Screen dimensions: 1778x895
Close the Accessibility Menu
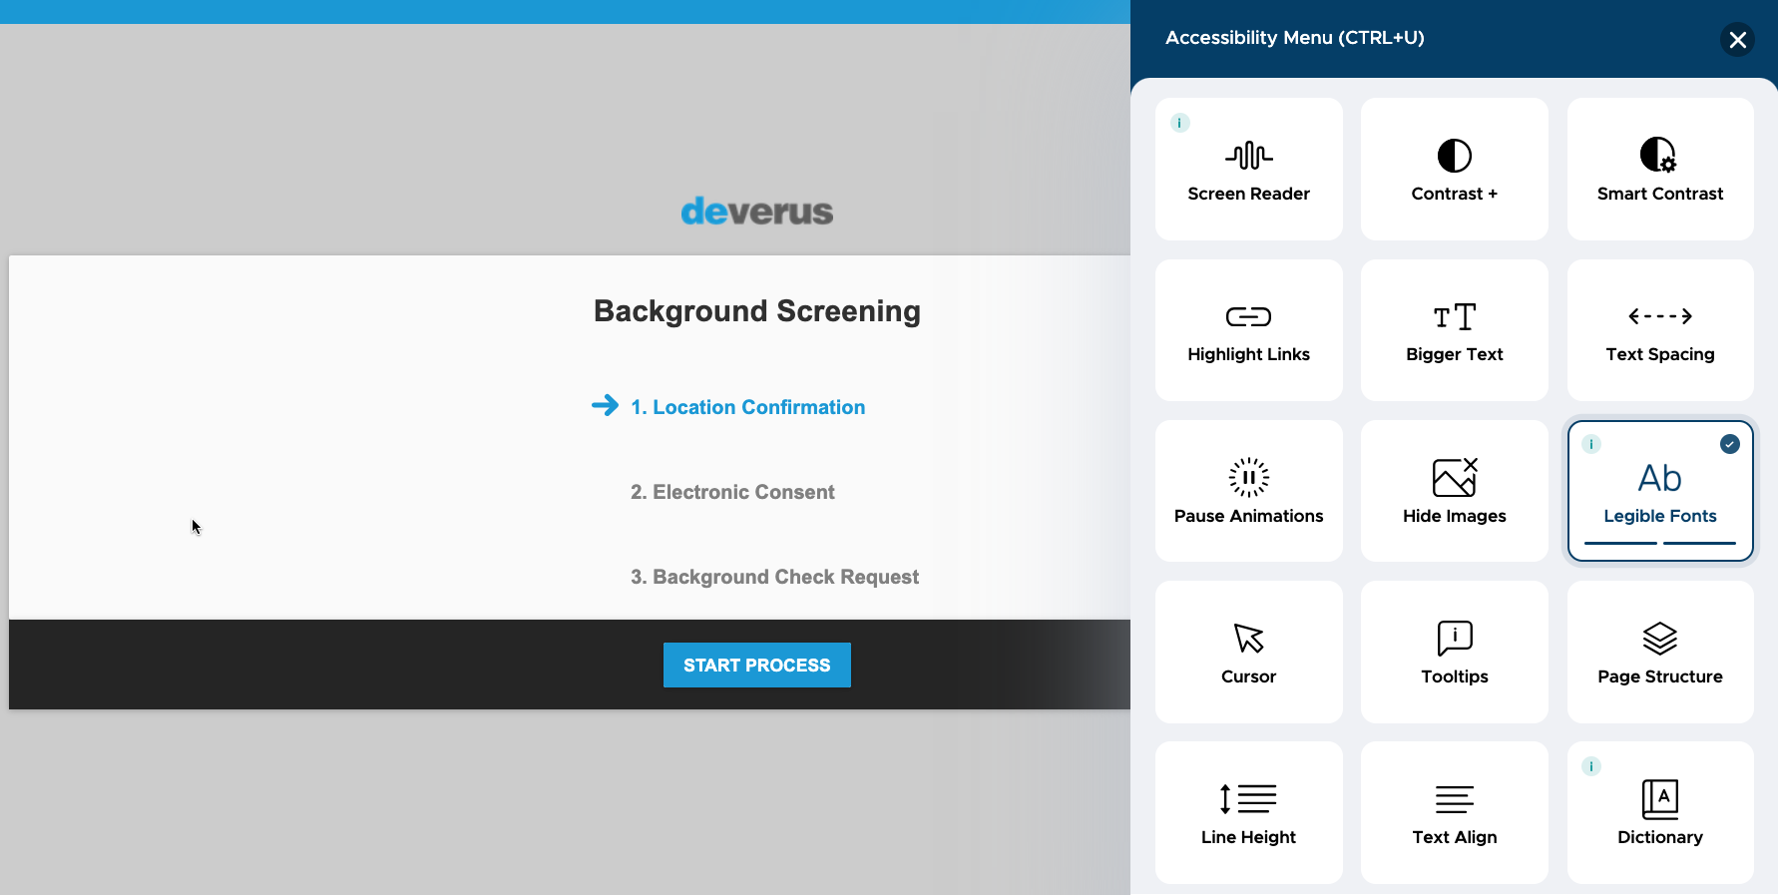(1737, 39)
